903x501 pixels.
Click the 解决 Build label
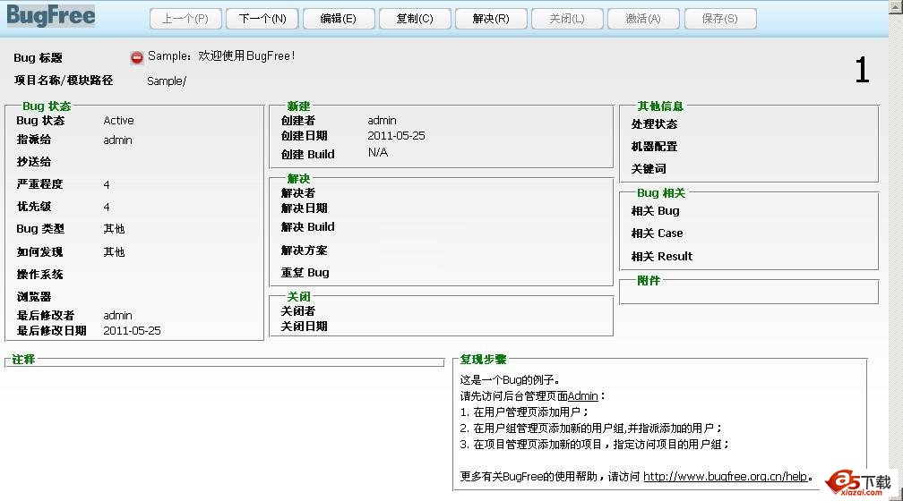(307, 227)
